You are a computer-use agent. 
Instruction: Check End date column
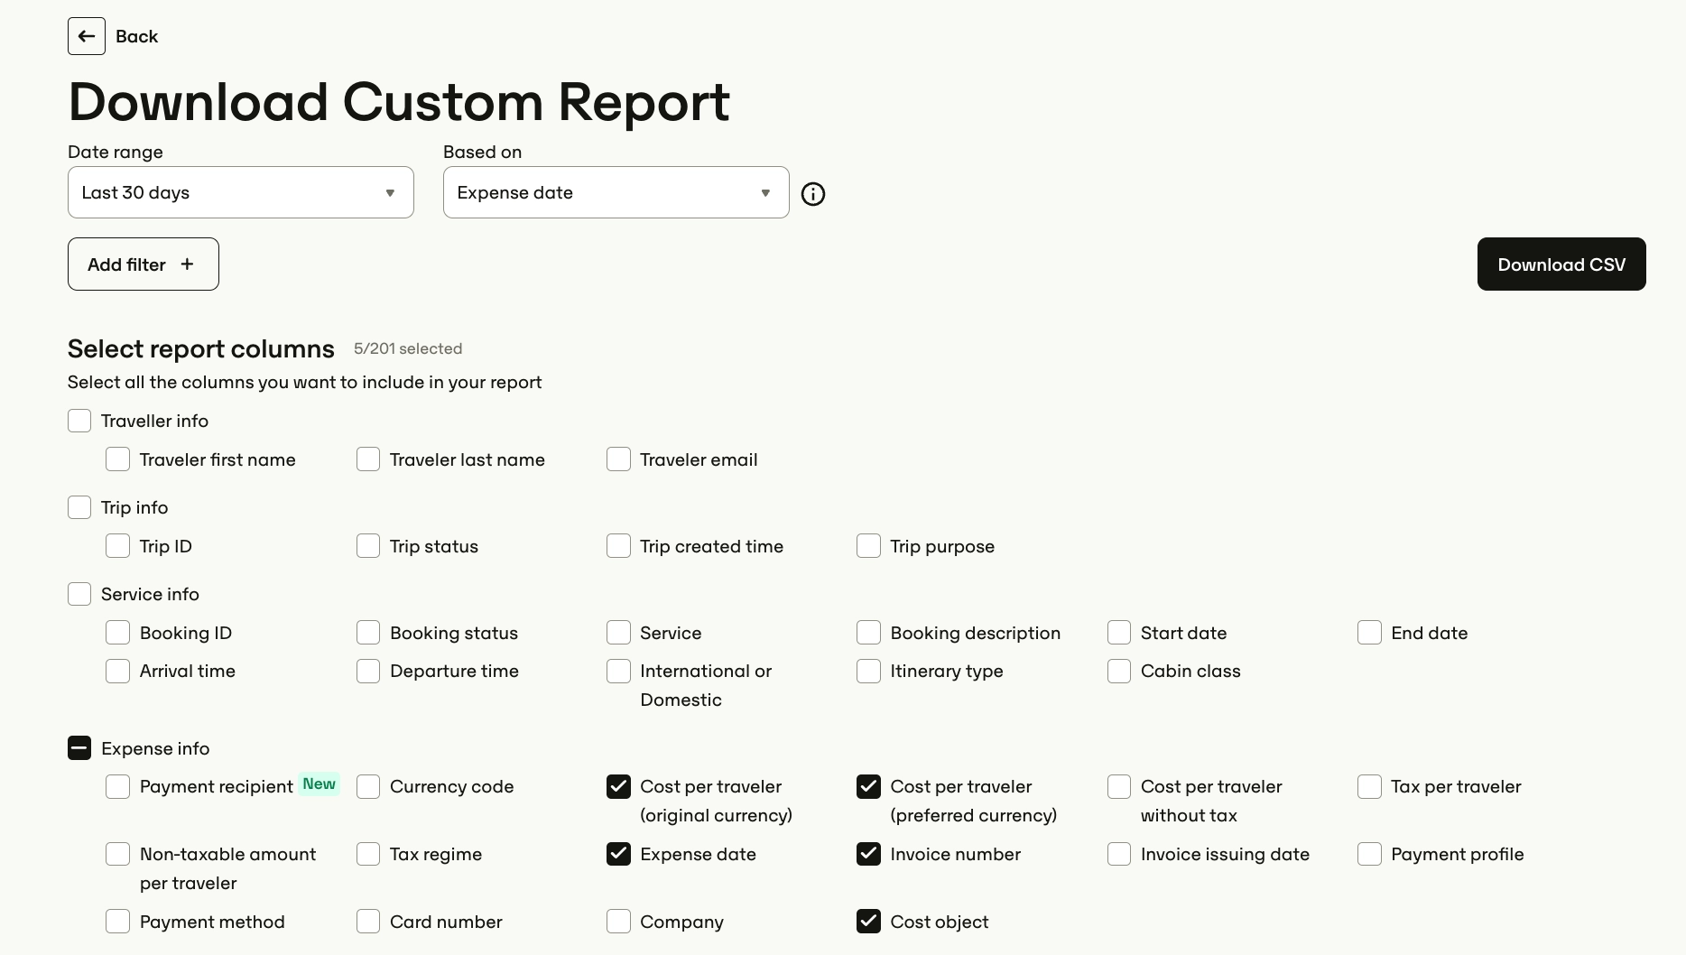[1369, 633]
